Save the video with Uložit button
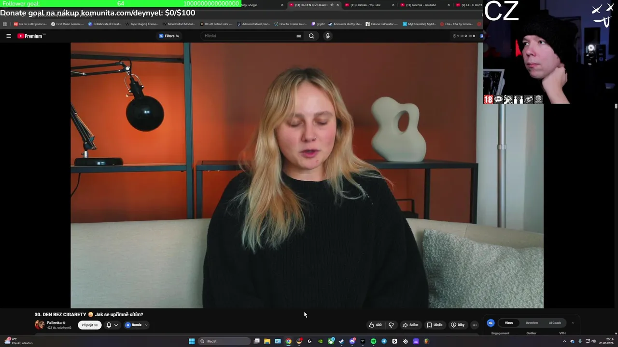The image size is (618, 347). click(435, 325)
